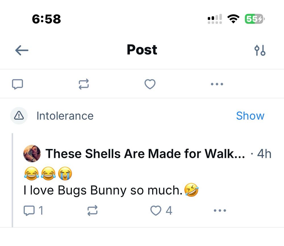Open thread view settings icon in the header
284x246 pixels.
260,51
